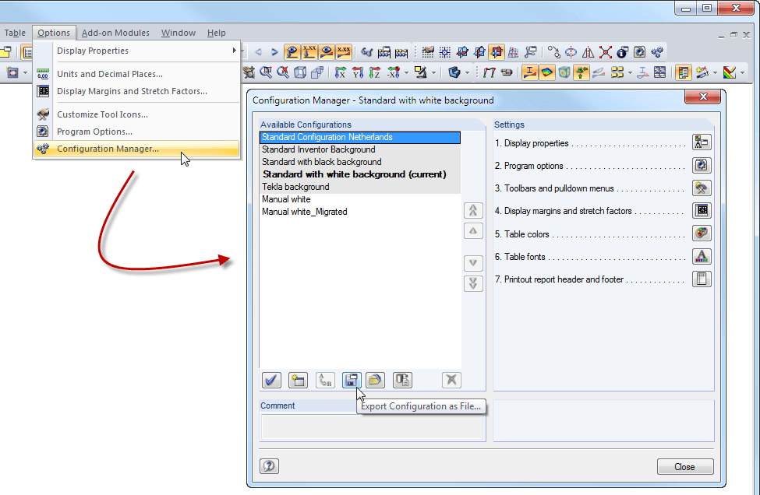Delete configuration using the gray X icon
Viewport: 760px width, 495px height.
pyautogui.click(x=451, y=380)
